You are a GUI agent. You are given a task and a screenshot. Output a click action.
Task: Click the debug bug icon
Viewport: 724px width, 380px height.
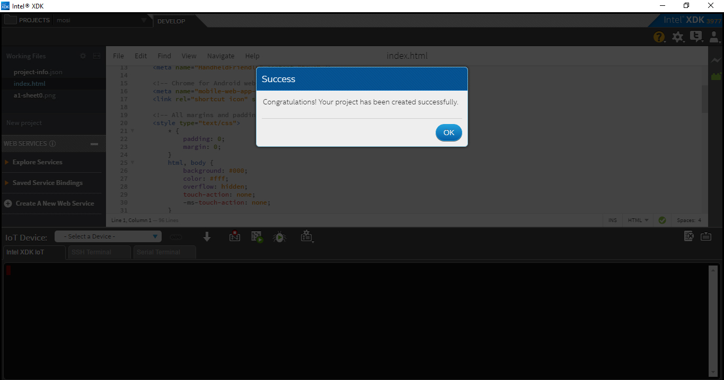coord(279,237)
